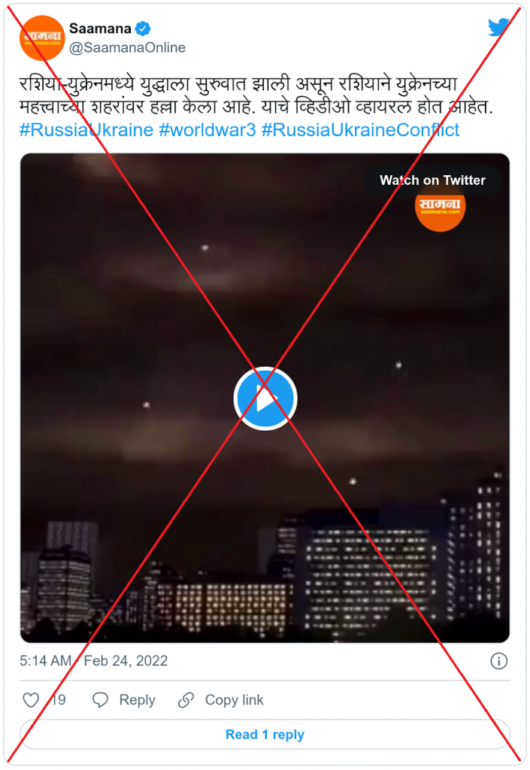Open the #RussiaUkraine hashtag
This screenshot has width=530, height=770.
pos(86,130)
